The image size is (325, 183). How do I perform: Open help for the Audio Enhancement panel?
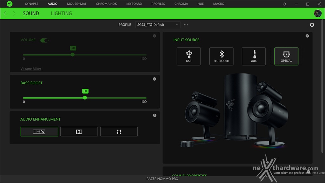click(x=155, y=115)
